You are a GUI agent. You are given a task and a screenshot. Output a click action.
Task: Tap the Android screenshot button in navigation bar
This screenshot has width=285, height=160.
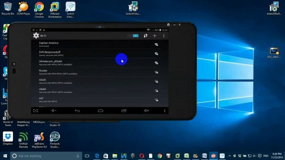pos(36,111)
